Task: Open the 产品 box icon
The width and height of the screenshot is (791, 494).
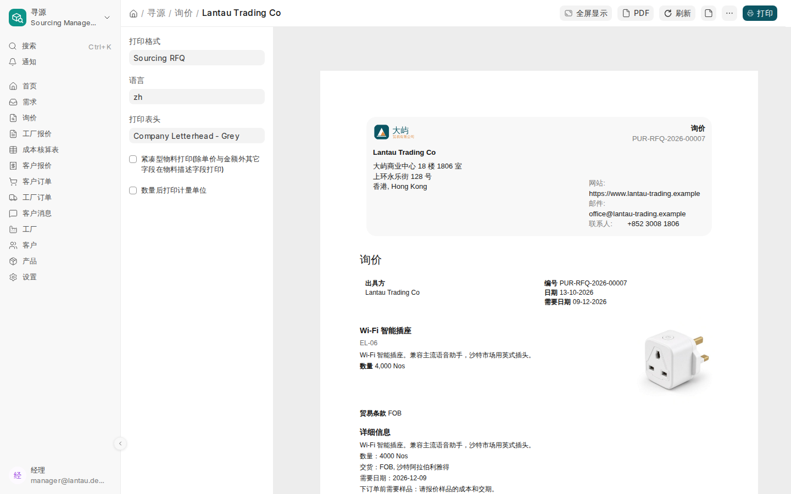Action: (13, 261)
